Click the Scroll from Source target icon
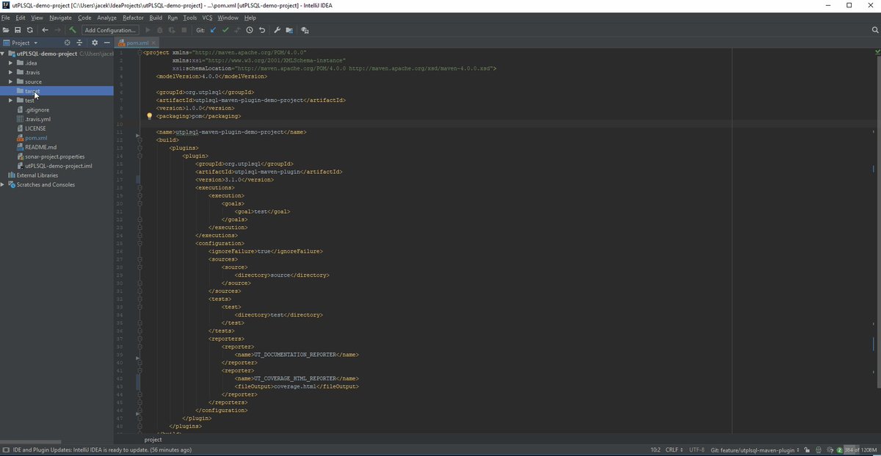The width and height of the screenshot is (881, 456). click(x=67, y=43)
